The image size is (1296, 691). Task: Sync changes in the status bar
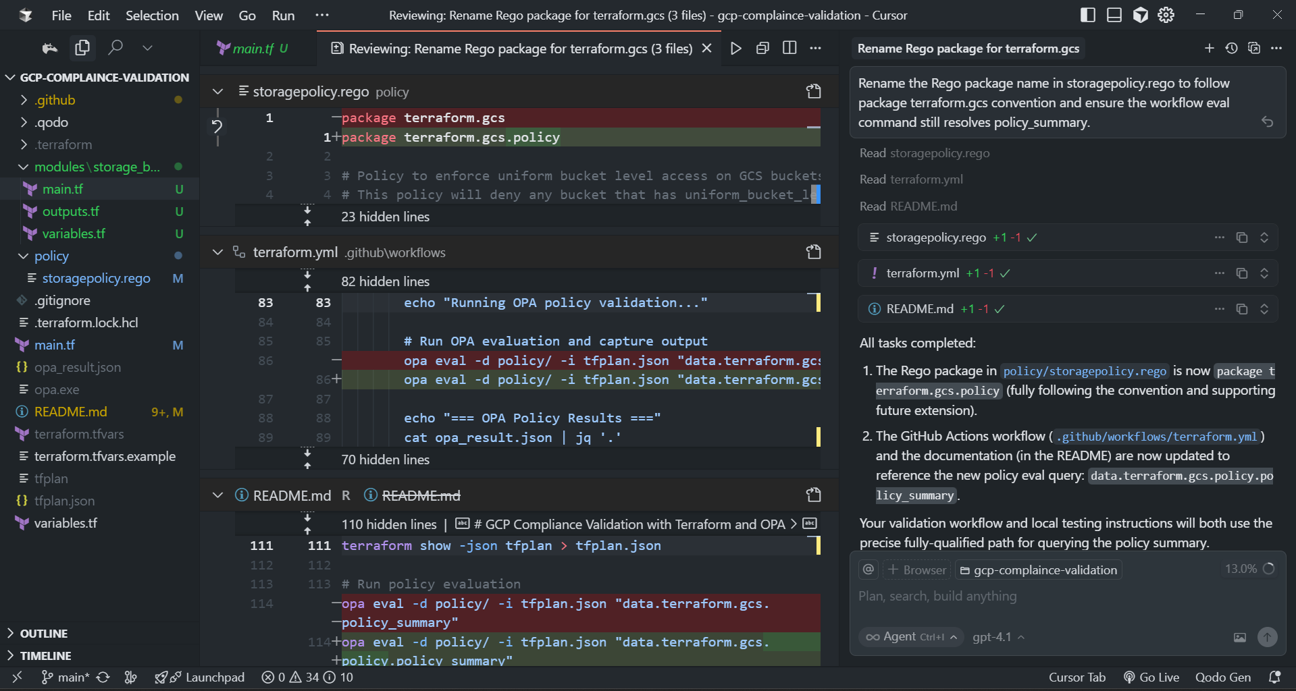(103, 677)
